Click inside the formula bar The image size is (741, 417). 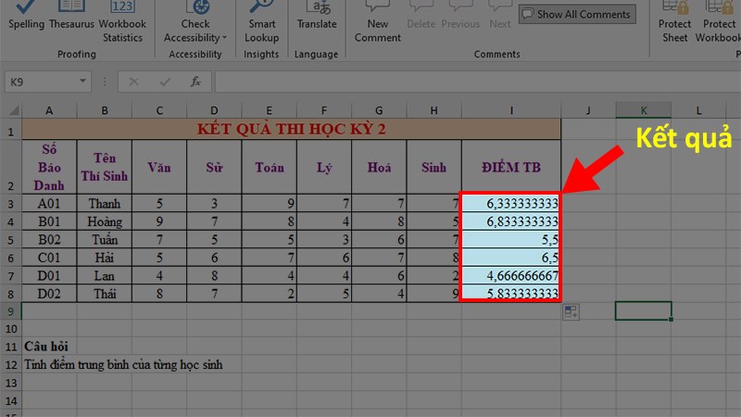click(x=463, y=82)
